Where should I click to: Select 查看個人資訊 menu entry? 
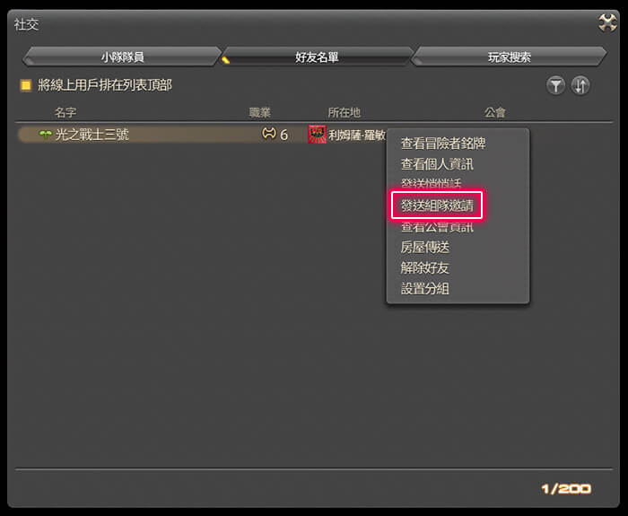coord(437,164)
